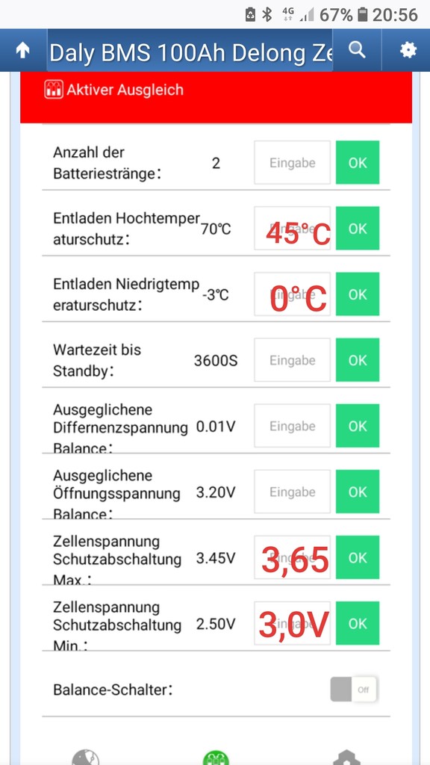Viewport: 430px width, 765px height.
Task: Focus the Differenzspannung Balance input field
Action: click(x=292, y=426)
